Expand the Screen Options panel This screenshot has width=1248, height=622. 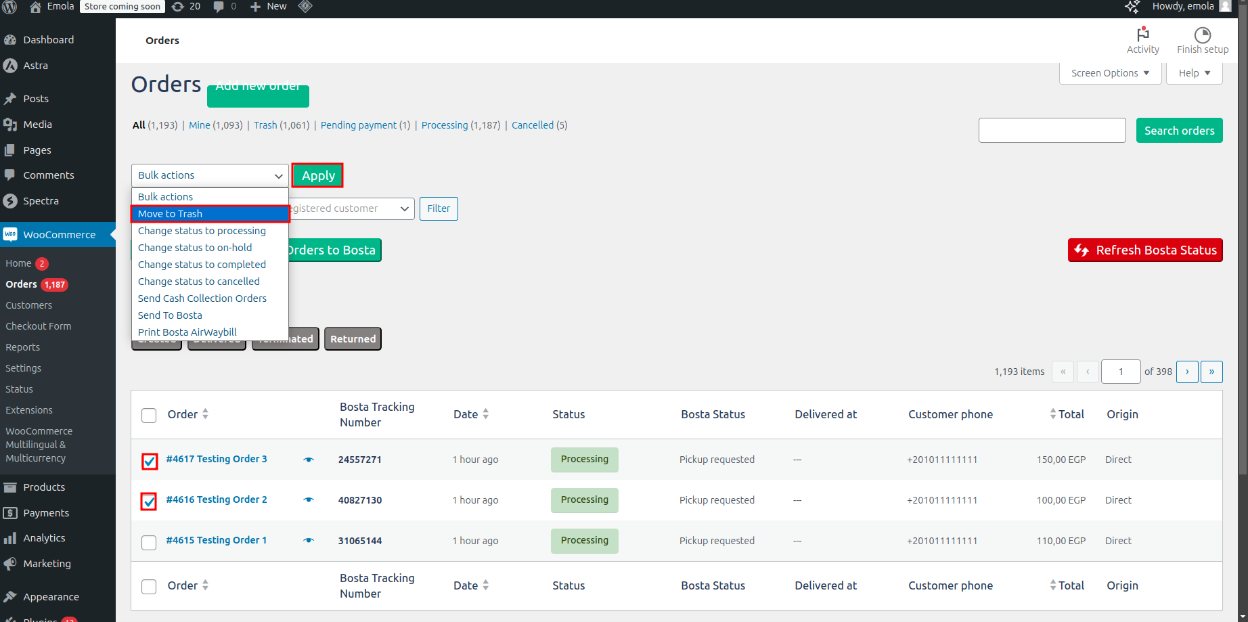[1110, 73]
